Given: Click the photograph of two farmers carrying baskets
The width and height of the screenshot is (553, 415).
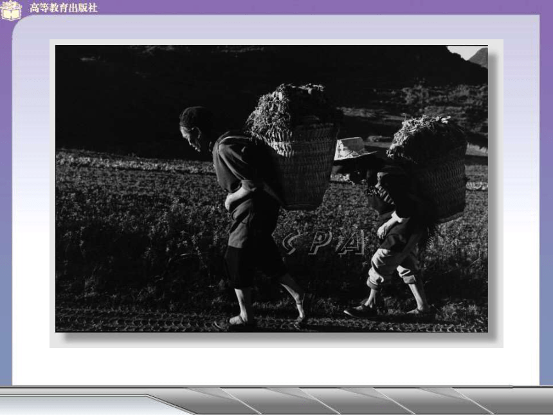Looking at the screenshot, I should [x=271, y=189].
